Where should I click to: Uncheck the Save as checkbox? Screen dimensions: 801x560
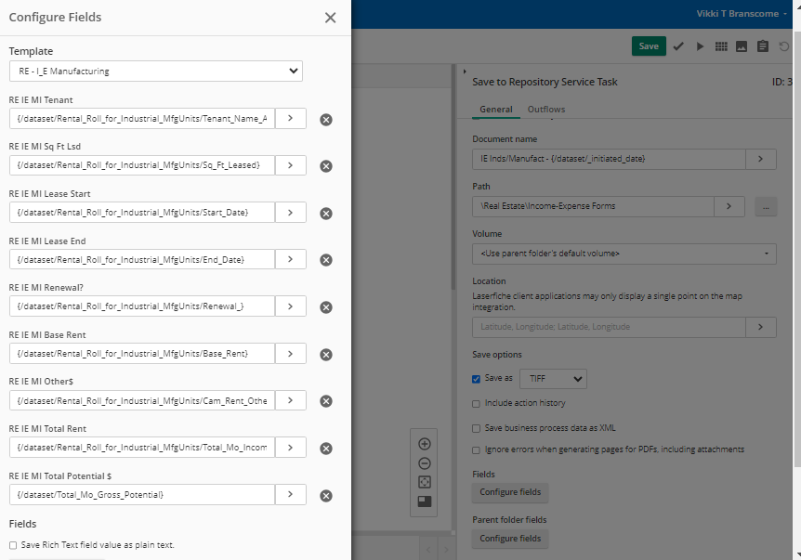(x=476, y=379)
